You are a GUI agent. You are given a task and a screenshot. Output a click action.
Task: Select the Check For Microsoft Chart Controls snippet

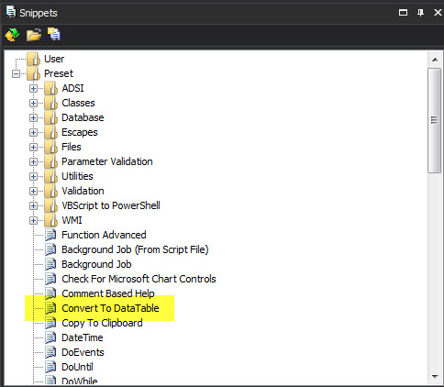click(x=139, y=279)
